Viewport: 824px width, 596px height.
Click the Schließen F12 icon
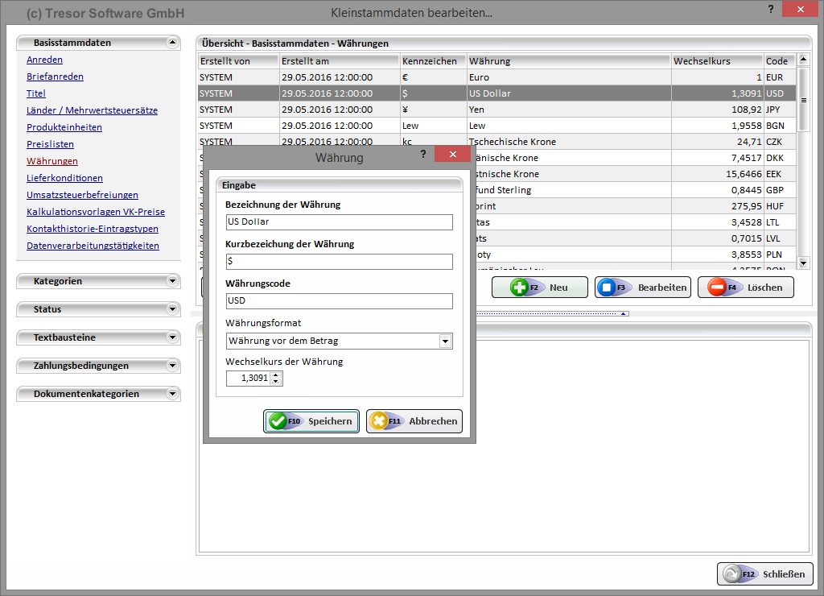pos(733,574)
